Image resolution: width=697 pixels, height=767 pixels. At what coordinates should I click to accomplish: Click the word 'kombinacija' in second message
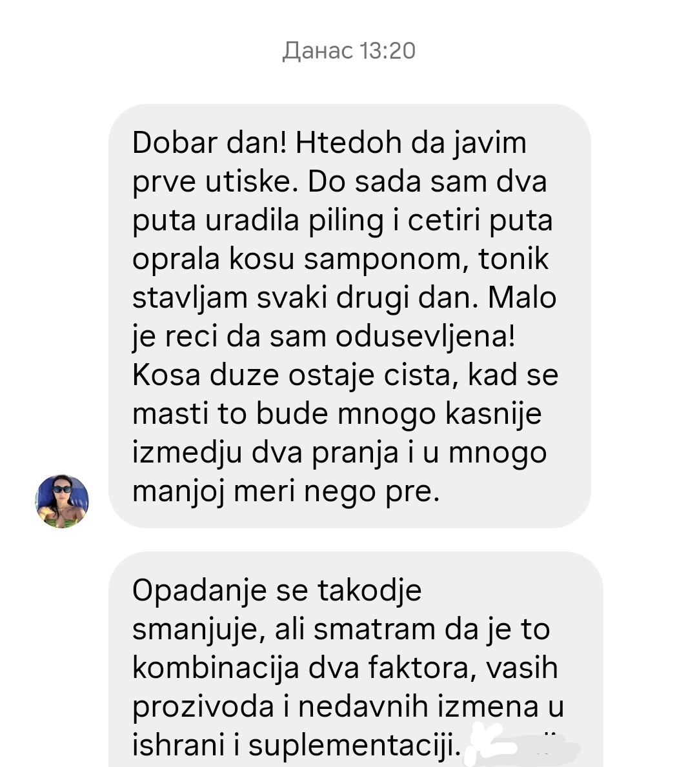click(216, 669)
